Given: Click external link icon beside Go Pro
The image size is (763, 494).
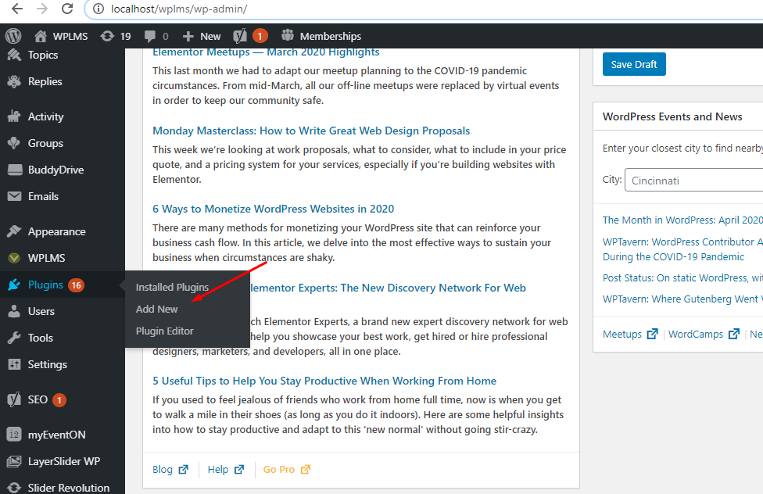Looking at the screenshot, I should pyautogui.click(x=306, y=469).
